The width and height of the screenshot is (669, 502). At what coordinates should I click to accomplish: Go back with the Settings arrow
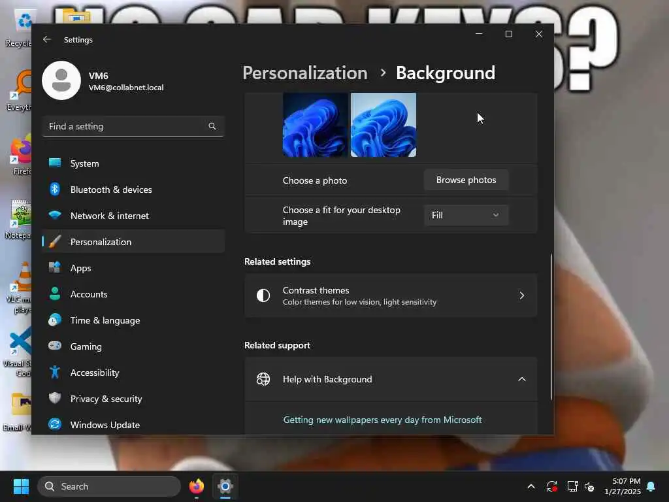coord(47,39)
